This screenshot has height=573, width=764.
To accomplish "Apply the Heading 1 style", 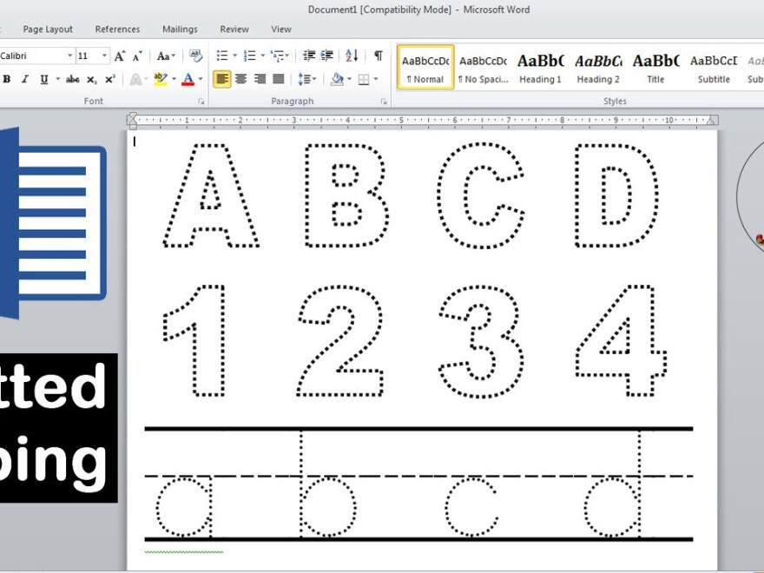I will [x=540, y=67].
